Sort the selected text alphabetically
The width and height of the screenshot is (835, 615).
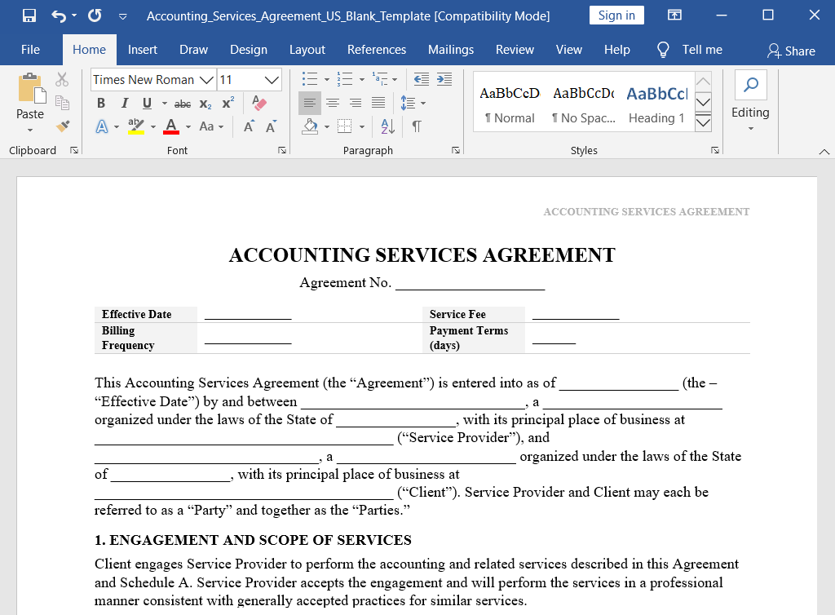(x=387, y=126)
